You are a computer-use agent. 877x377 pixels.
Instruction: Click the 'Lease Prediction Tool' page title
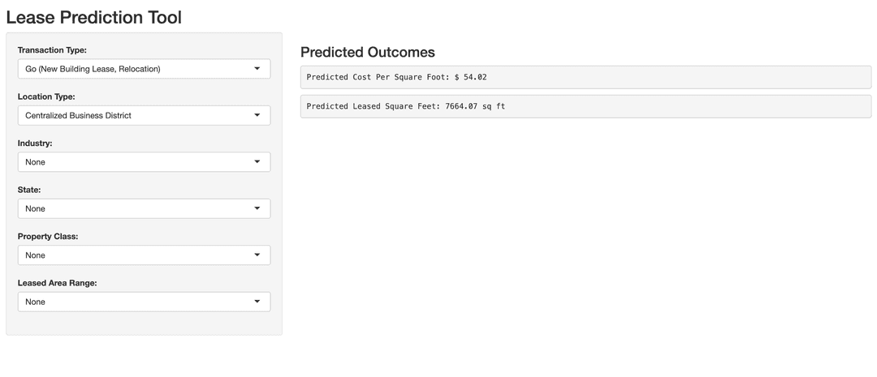pos(94,16)
